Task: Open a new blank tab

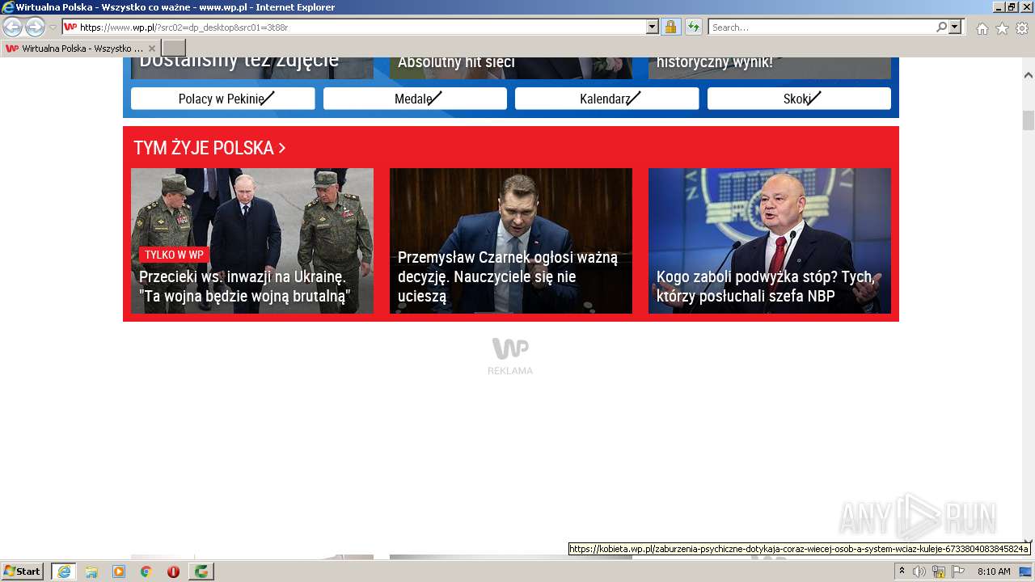Action: click(174, 48)
